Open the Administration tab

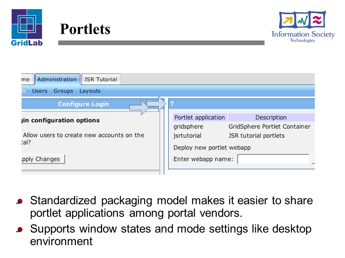point(57,79)
